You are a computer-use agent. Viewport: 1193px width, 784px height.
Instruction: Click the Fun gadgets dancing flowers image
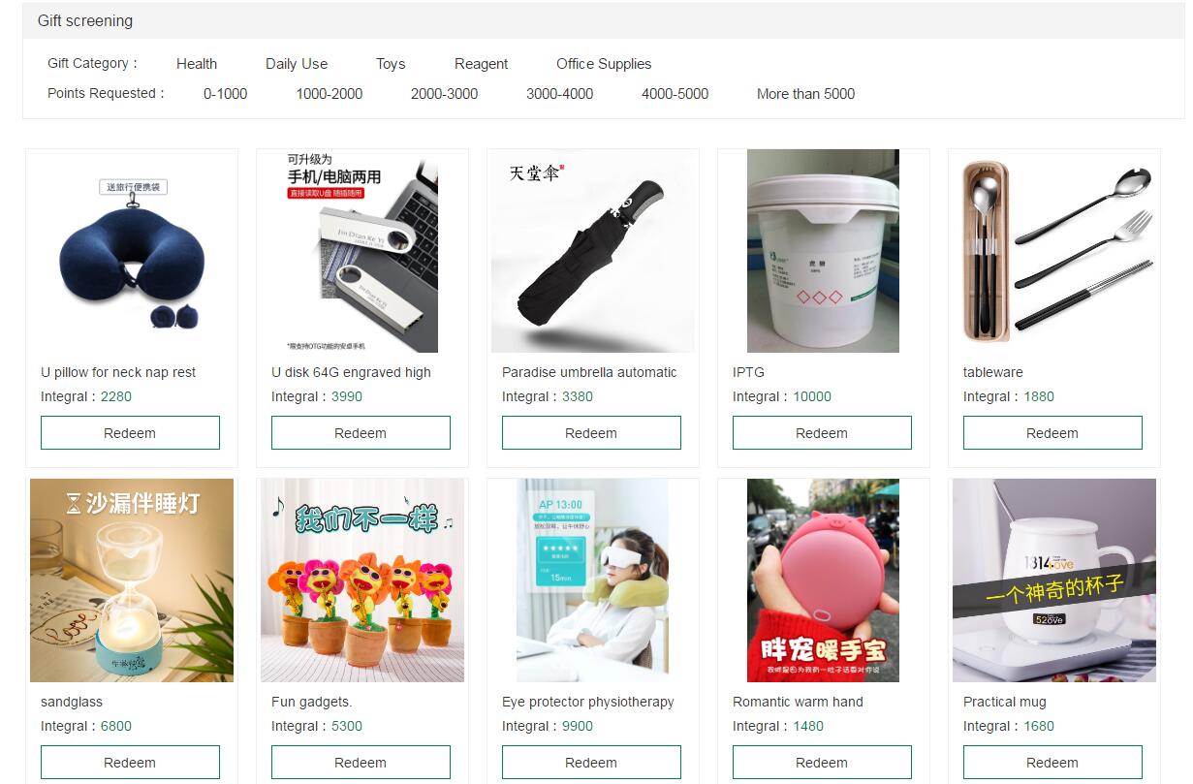[361, 580]
